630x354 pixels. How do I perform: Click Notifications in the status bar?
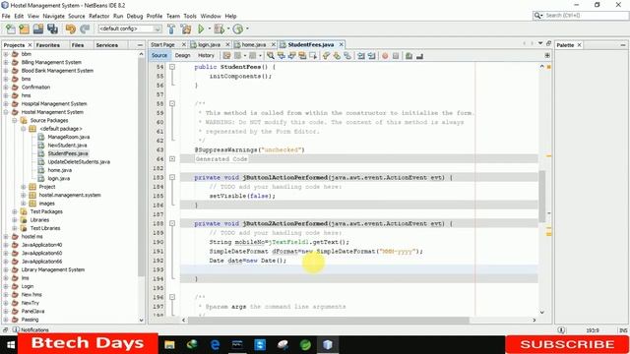(31, 330)
